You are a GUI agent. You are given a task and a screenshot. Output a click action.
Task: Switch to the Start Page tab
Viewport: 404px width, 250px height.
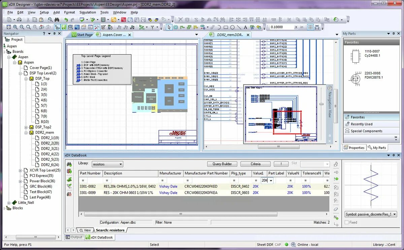point(82,35)
